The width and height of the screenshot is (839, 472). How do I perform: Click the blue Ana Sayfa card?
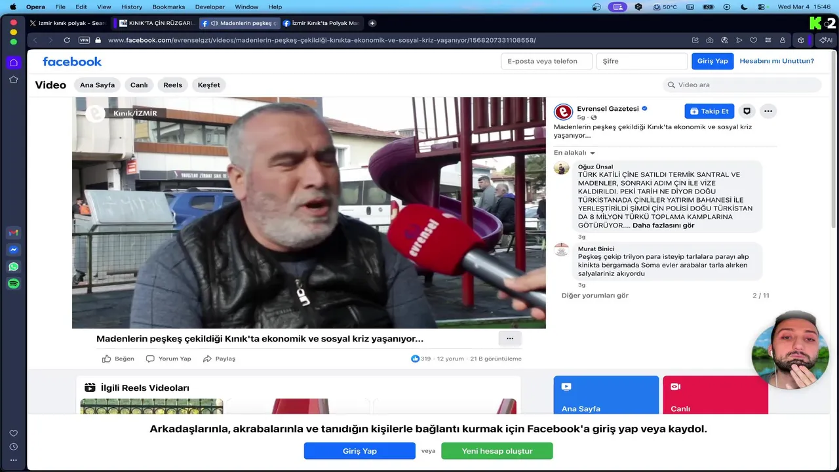[606, 395]
